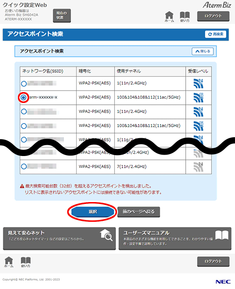Select the fourth row 5GHz SSID radio button

(x=24, y=126)
